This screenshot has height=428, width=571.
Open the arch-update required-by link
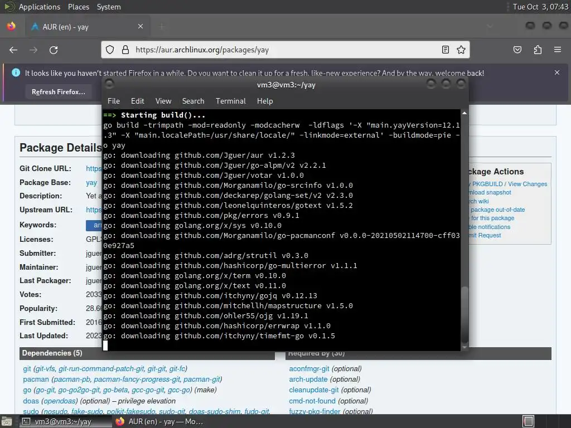click(308, 379)
